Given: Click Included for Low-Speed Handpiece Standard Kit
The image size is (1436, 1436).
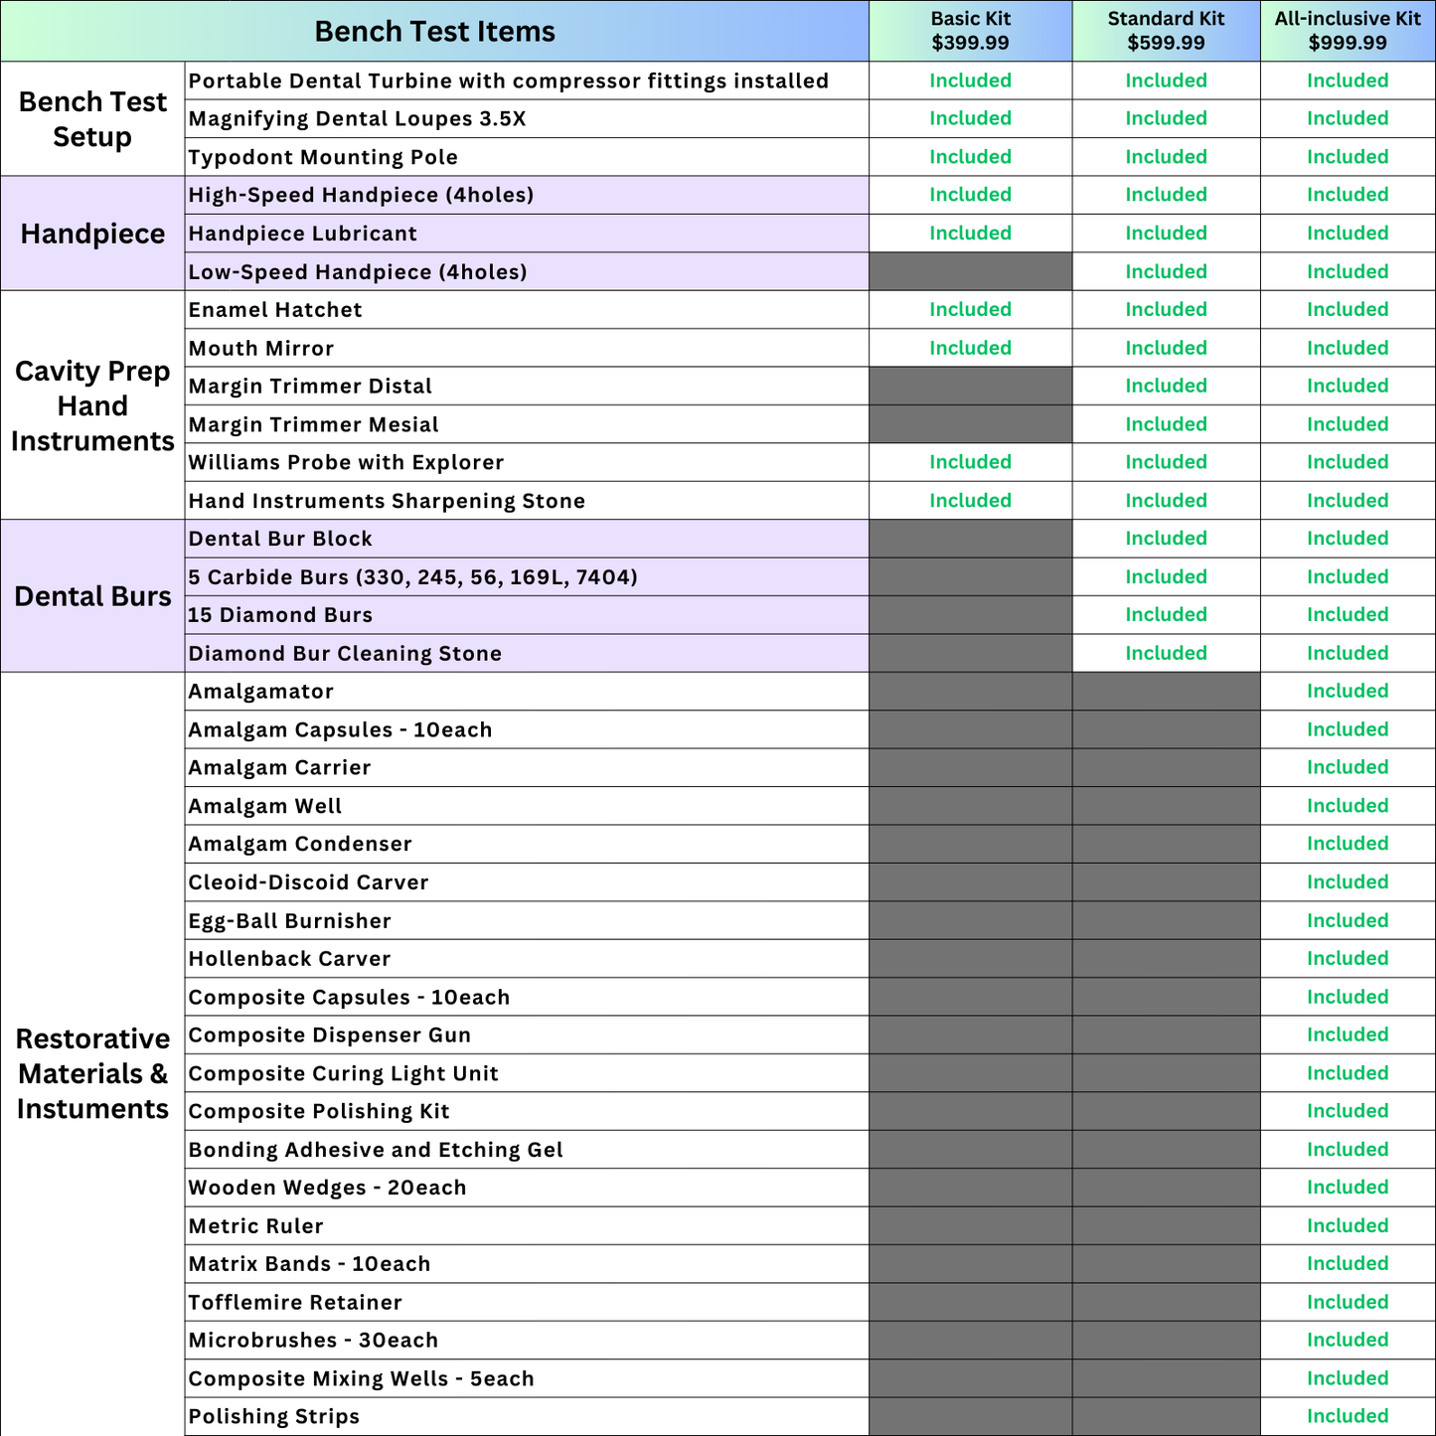Looking at the screenshot, I should [x=1165, y=270].
